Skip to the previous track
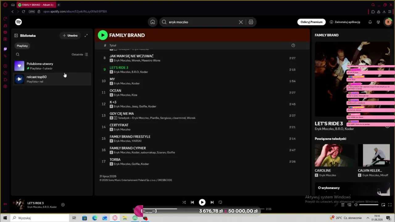 coord(192,202)
